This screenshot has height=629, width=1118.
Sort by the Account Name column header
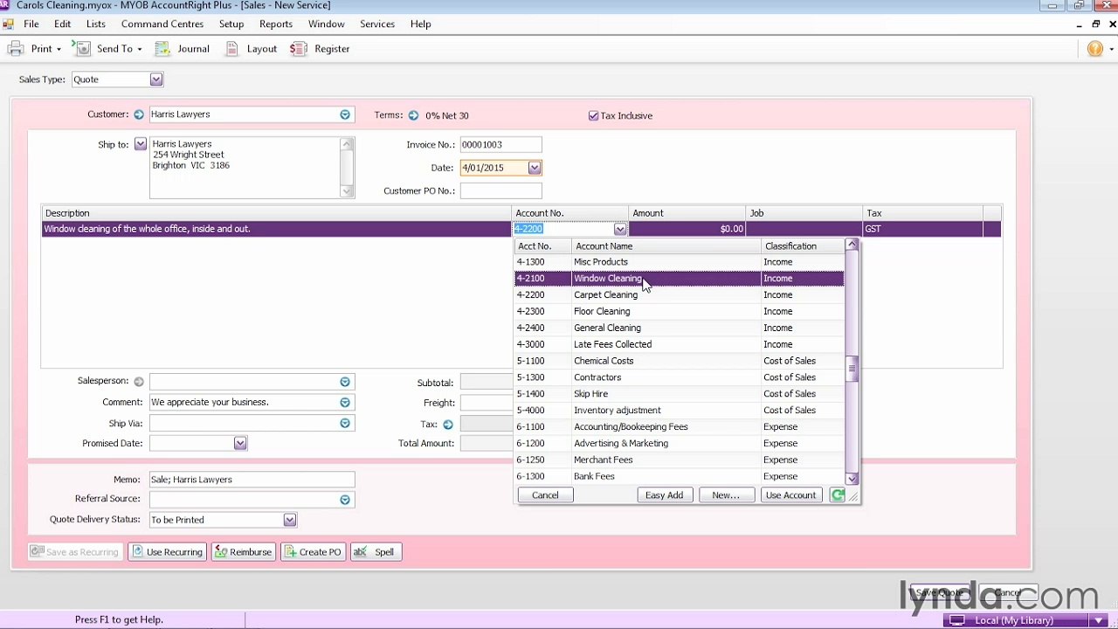(x=667, y=246)
